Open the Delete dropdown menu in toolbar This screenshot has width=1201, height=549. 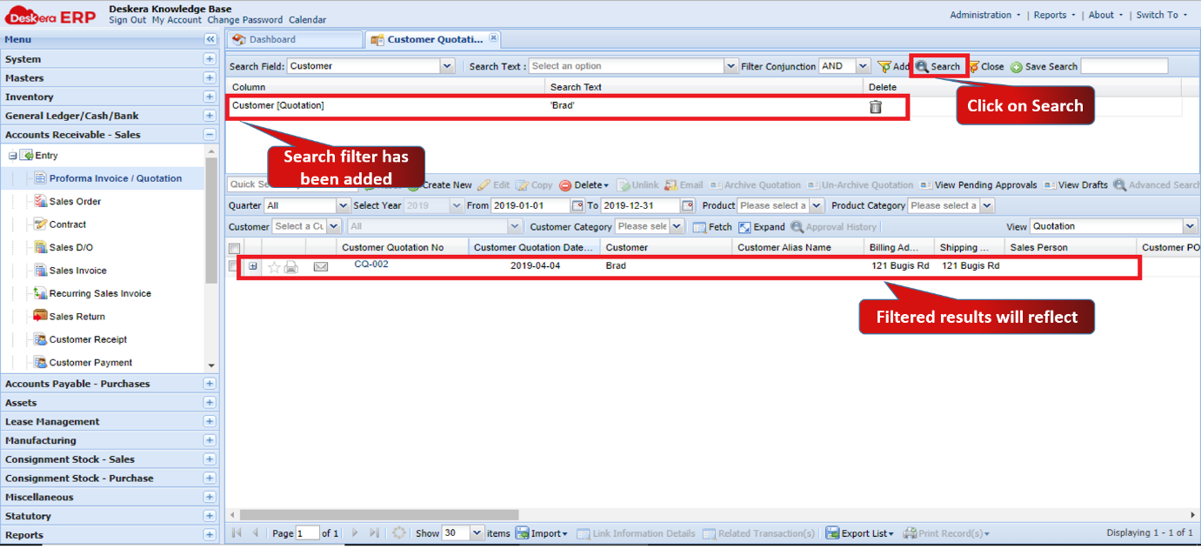click(584, 184)
